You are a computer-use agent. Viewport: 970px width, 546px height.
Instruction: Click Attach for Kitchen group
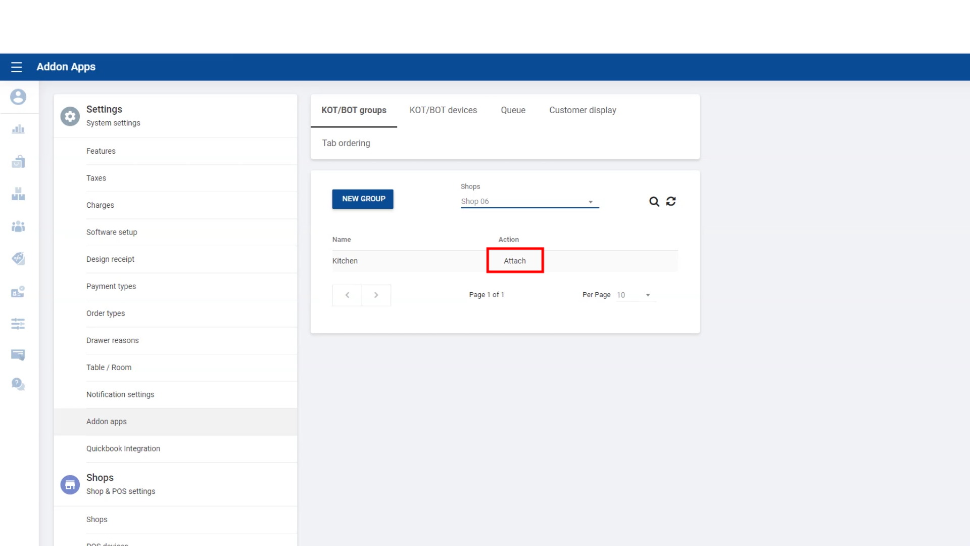click(514, 261)
